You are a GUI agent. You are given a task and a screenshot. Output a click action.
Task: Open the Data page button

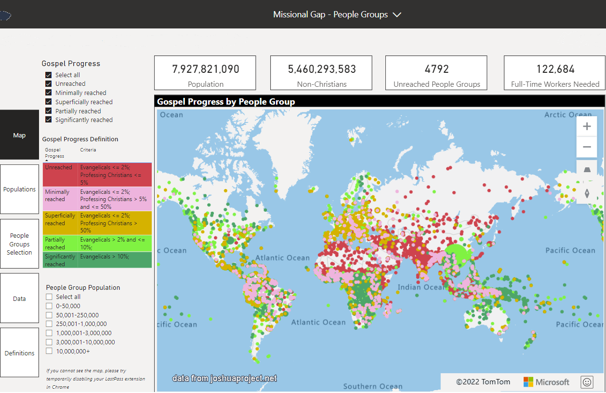coord(19,298)
